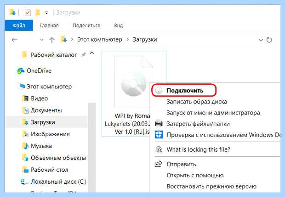Open the Документы folder
Viewport: 285px width, 197px height.
tap(46, 110)
